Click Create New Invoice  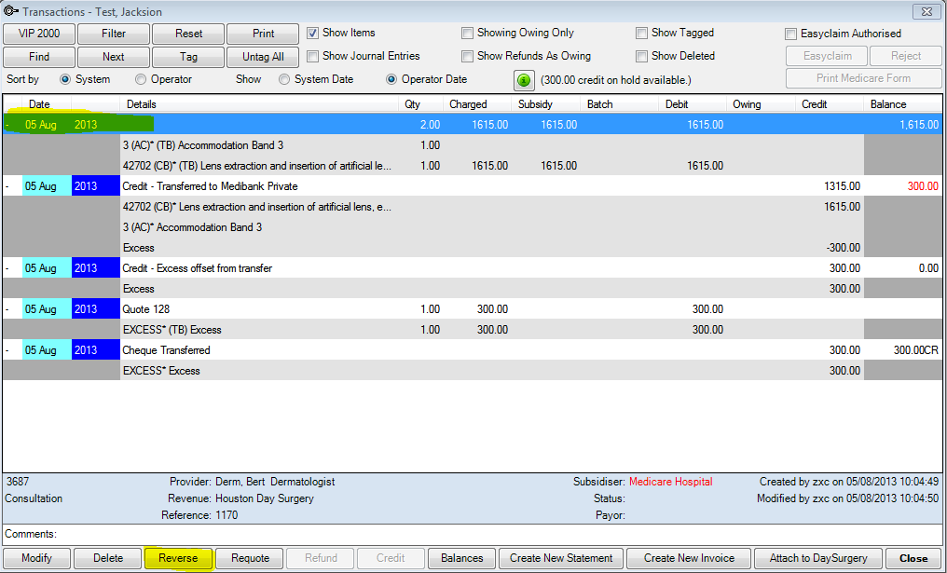pyautogui.click(x=689, y=558)
